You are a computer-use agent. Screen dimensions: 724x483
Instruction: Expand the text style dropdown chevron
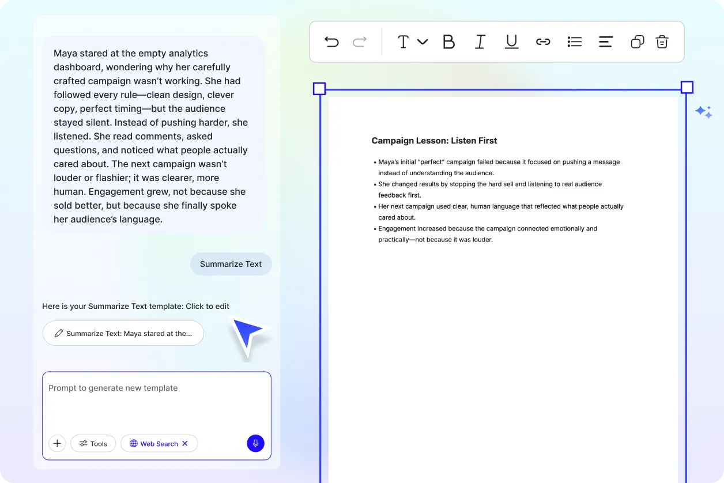pos(423,41)
